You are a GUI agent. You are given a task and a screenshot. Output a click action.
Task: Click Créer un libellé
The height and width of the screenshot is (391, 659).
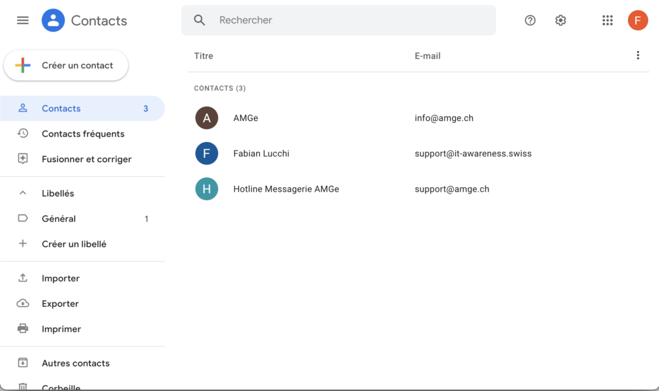point(74,244)
